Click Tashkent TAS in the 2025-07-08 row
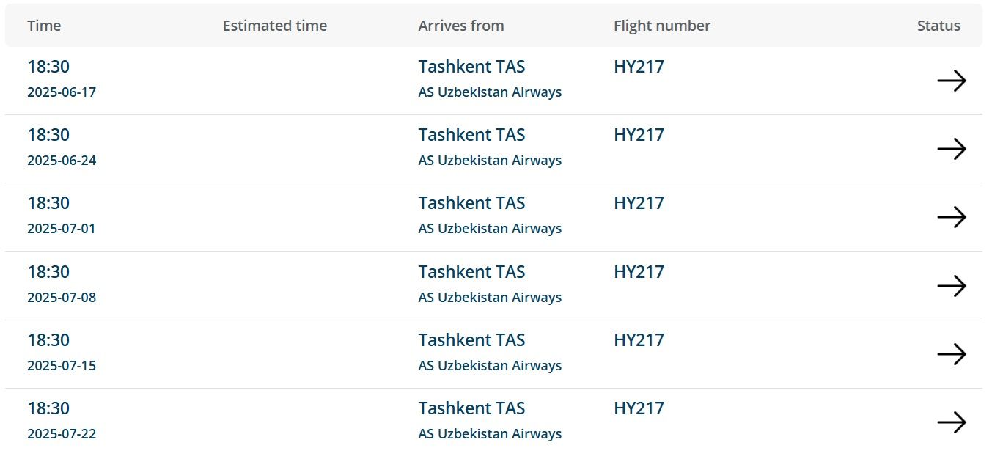 (471, 272)
